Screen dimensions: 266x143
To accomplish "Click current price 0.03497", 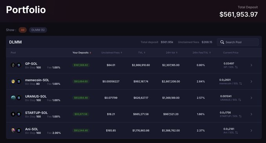I will click(229, 63).
